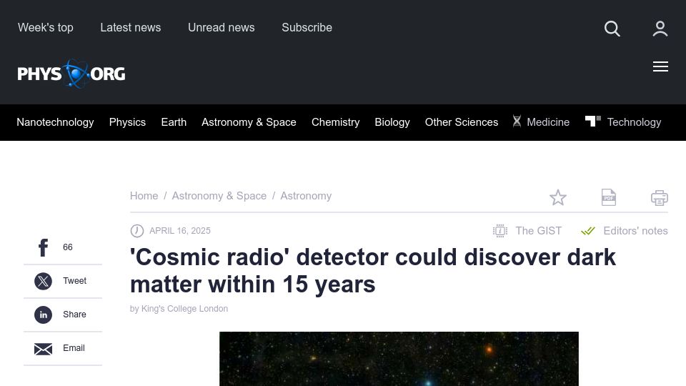Screen dimensions: 686x386
Task: Go to Home breadcrumb
Action: coord(144,196)
